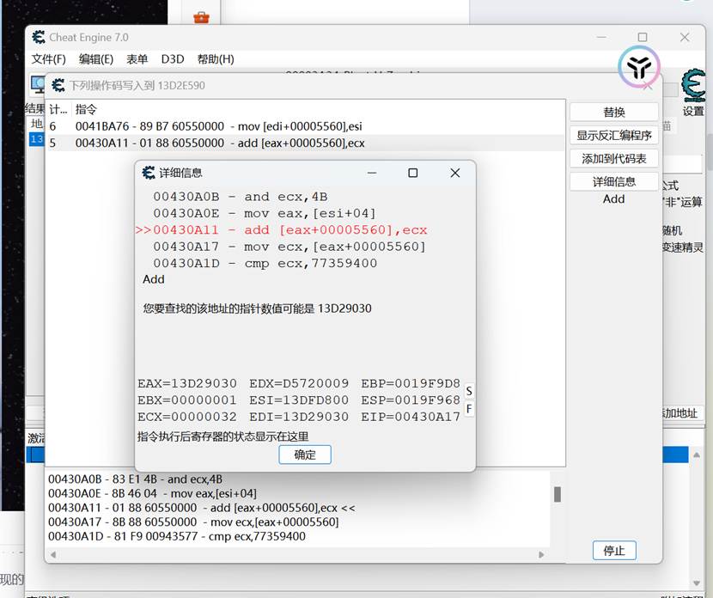Click the 显示反汇编程序 button

coord(614,135)
